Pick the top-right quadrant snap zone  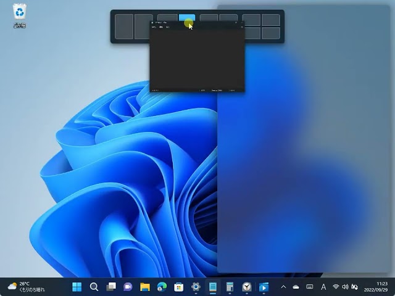point(271,20)
